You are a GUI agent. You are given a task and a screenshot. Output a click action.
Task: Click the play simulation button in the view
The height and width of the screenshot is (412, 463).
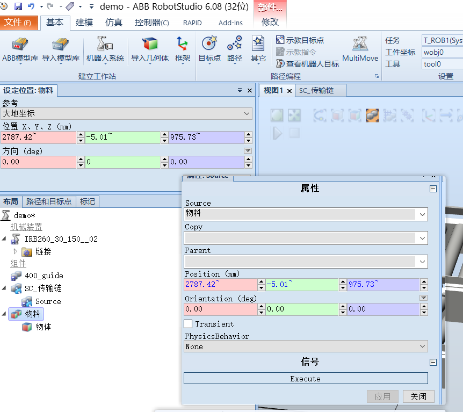pos(277,133)
